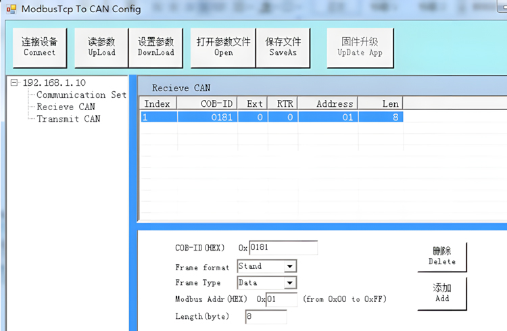This screenshot has width=507, height=331.
Task: Click DownLoad to set parameters
Action: tap(155, 47)
